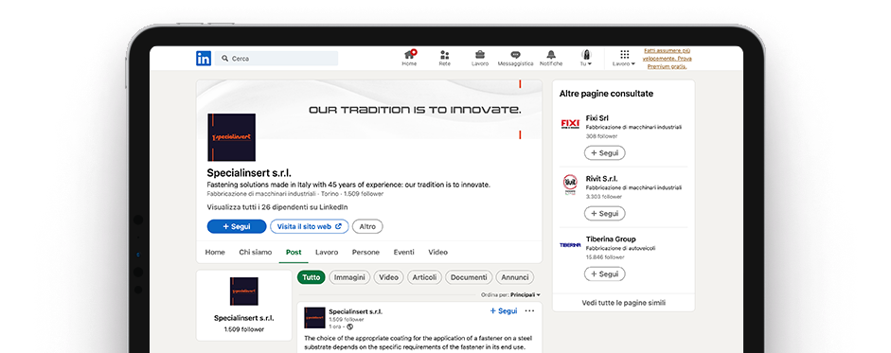
Task: Click the Cerca search field
Action: coord(276,59)
